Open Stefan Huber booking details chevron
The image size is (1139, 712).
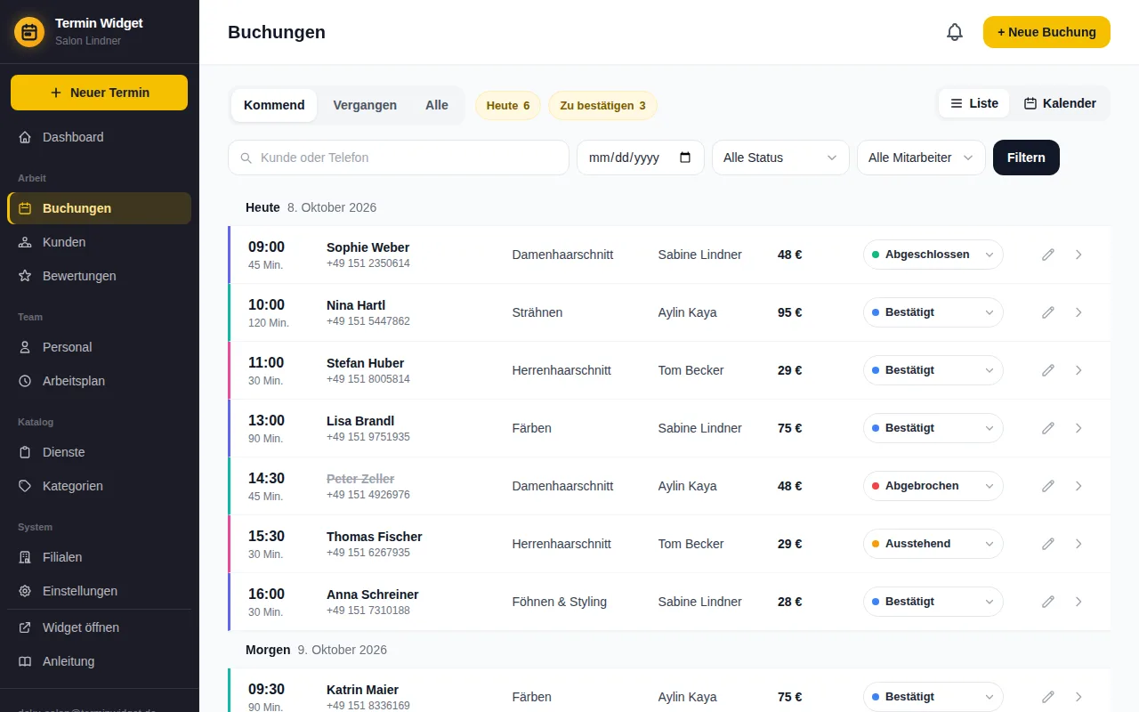coord(1078,370)
